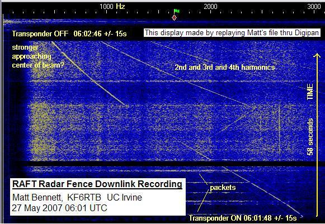Screen dimensions: 325x224
Task: Click the '27 May 2007 06:01 UTC' date text
Action: click(59, 208)
